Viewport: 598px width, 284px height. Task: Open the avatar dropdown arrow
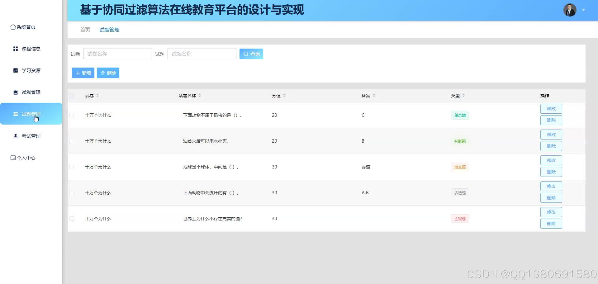583,10
